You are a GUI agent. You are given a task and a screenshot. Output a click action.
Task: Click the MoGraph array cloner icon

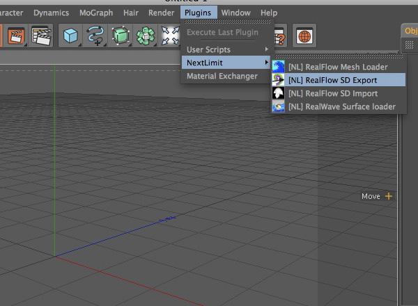146,35
